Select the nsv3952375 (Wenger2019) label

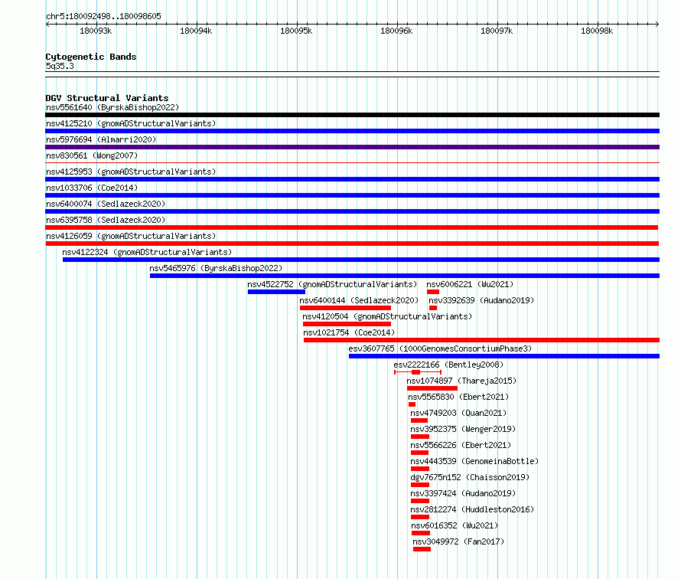pos(463,429)
